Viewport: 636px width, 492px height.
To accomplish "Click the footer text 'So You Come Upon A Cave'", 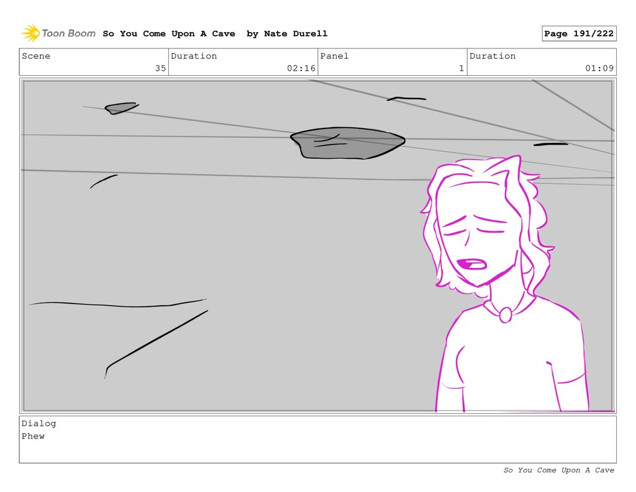I will pos(558,470).
